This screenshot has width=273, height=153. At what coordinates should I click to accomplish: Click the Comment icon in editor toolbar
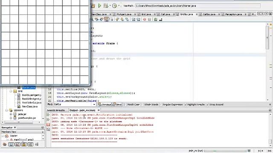tap(156, 20)
